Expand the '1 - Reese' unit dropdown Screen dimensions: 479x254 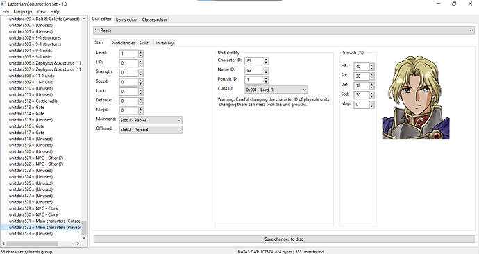[284, 31]
